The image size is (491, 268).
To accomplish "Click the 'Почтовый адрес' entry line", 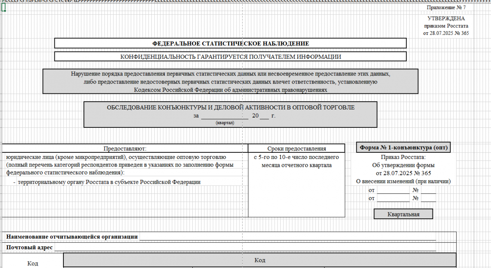I will (245, 248).
